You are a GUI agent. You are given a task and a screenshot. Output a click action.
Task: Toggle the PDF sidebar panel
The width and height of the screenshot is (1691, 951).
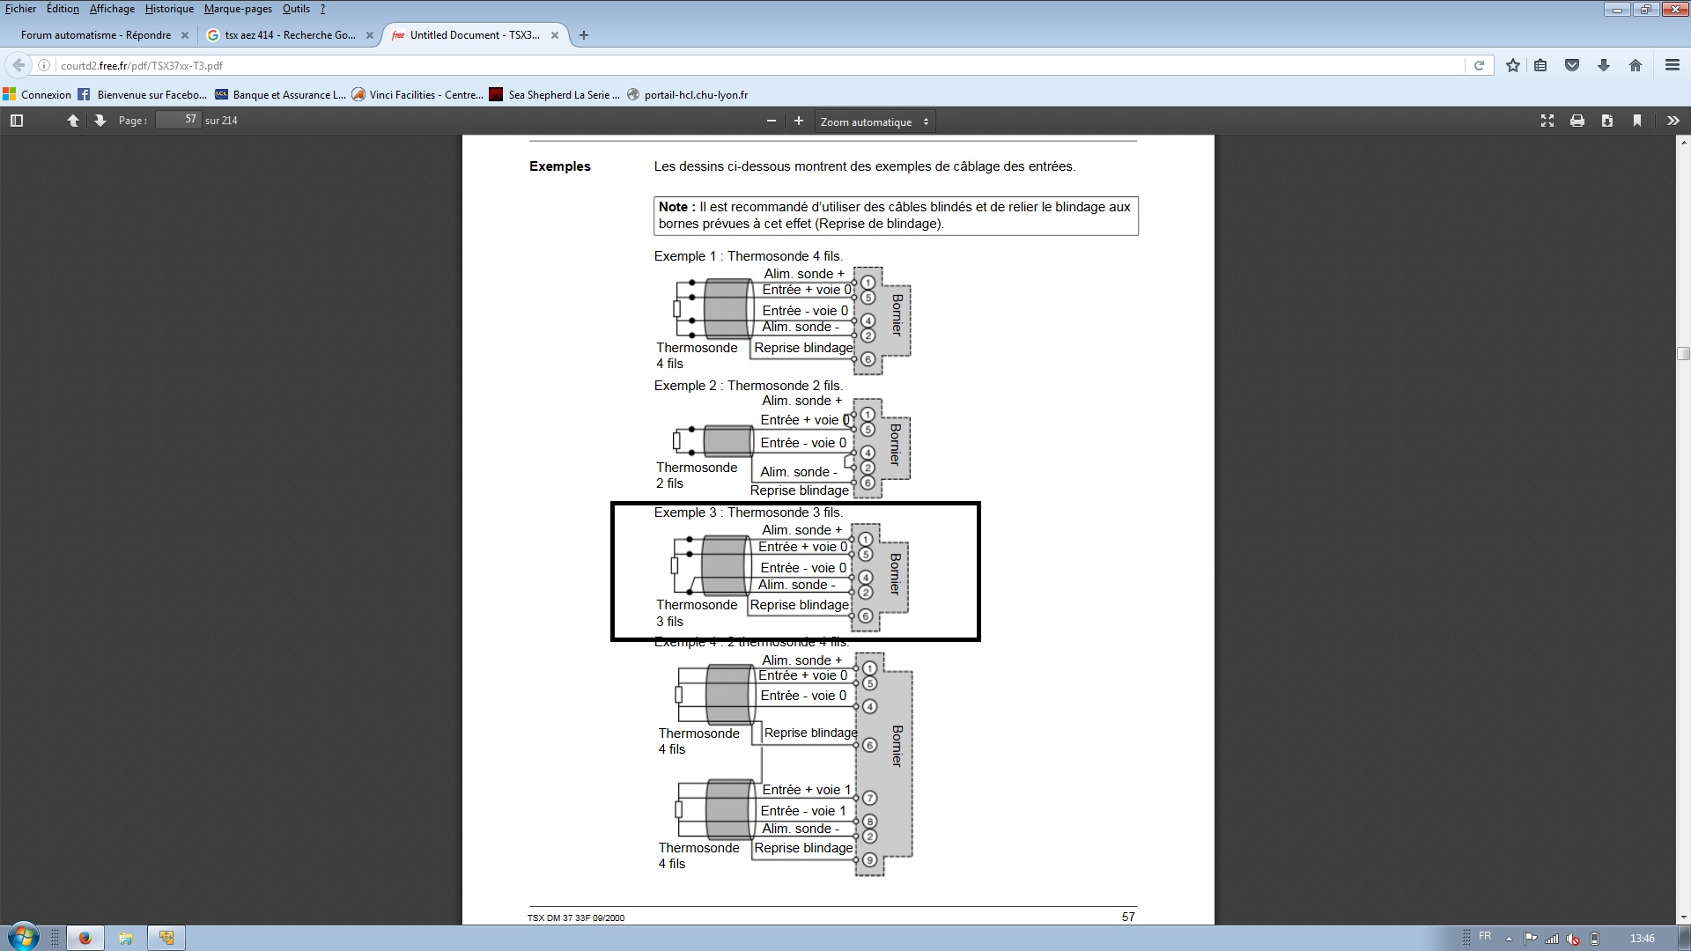(x=17, y=121)
